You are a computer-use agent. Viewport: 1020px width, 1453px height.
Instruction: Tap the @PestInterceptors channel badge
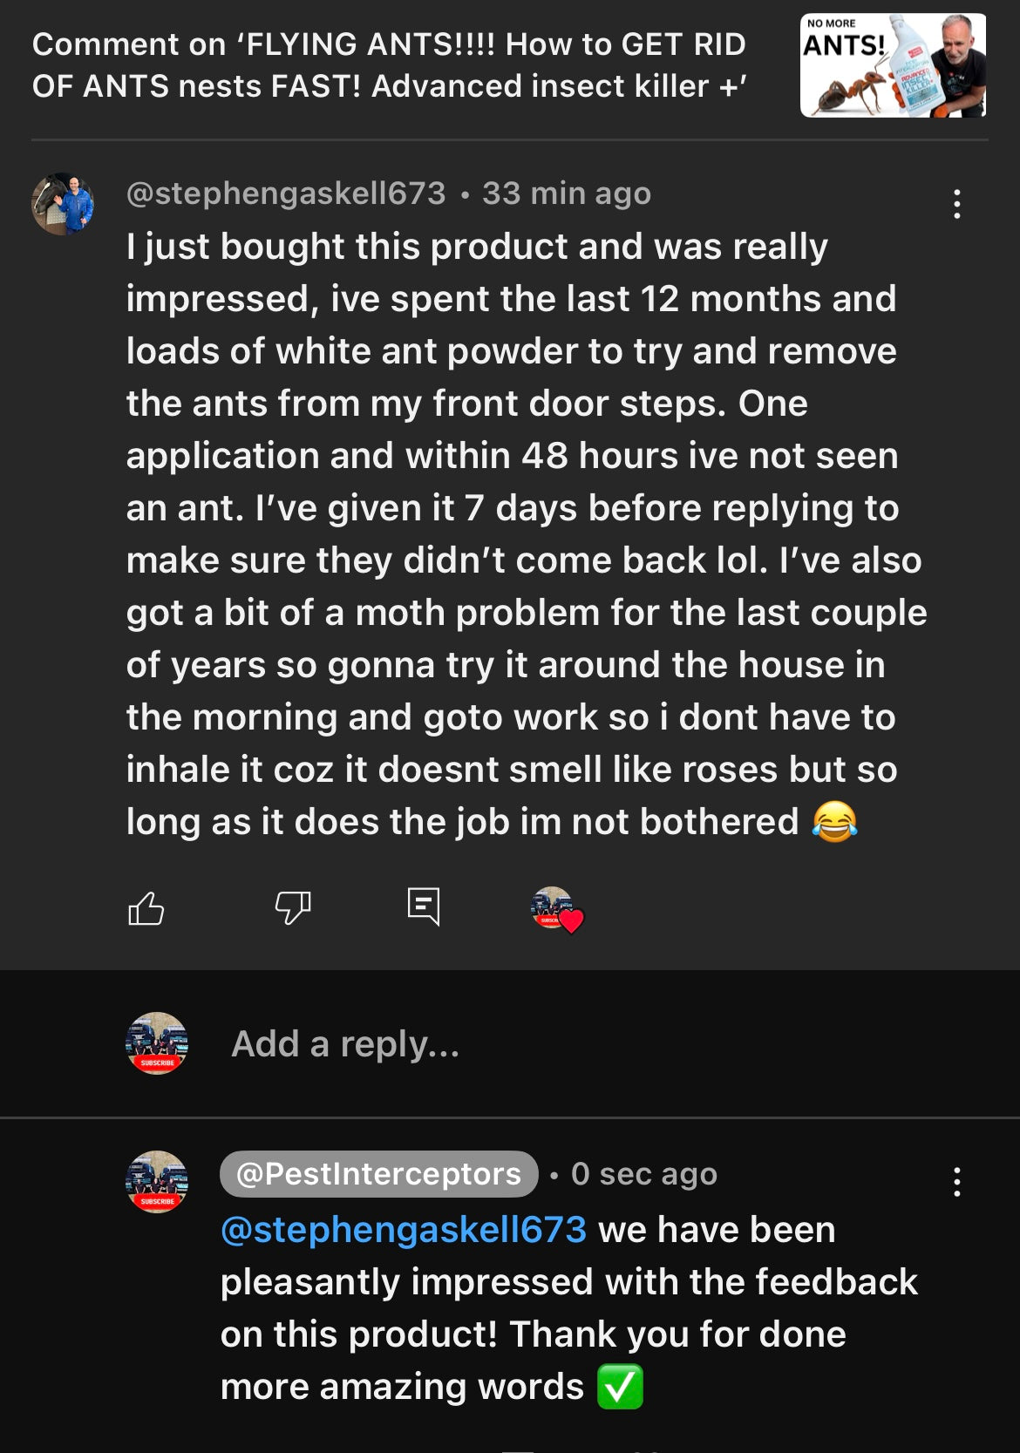pyautogui.click(x=378, y=1174)
